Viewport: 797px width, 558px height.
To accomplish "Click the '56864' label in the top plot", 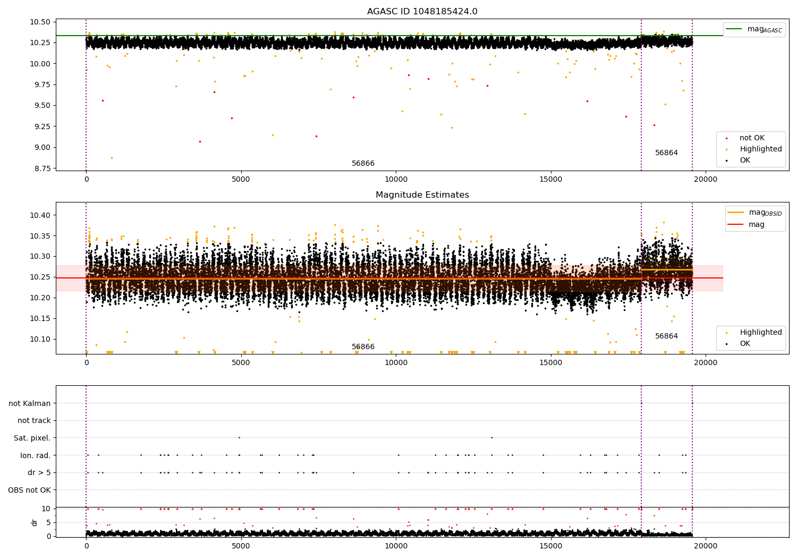I will [x=666, y=153].
